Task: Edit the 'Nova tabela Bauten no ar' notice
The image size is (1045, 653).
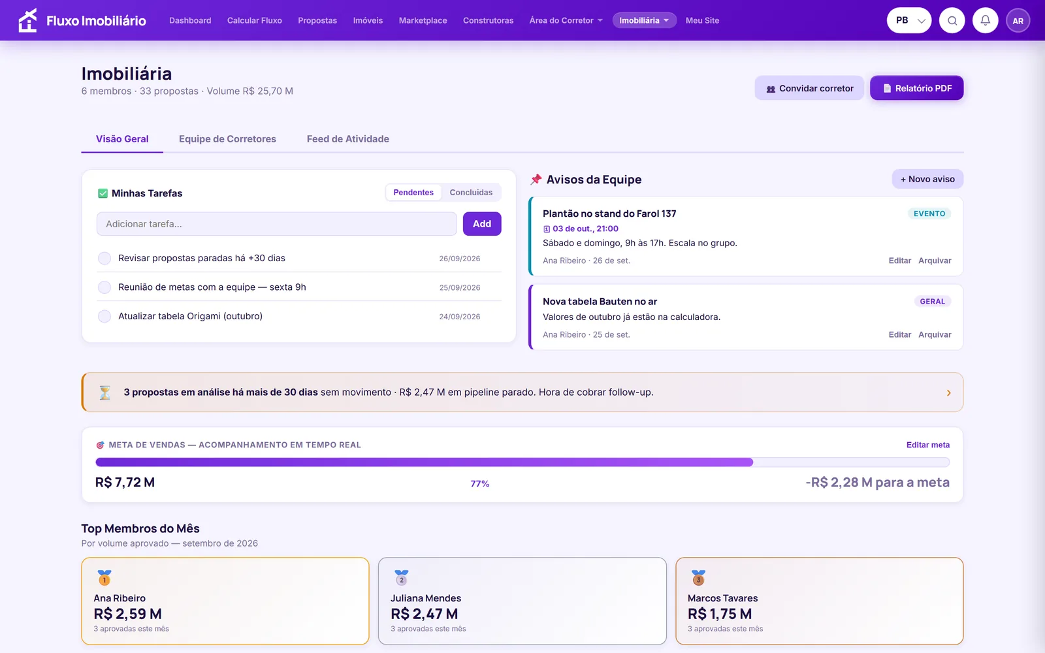Action: coord(899,335)
